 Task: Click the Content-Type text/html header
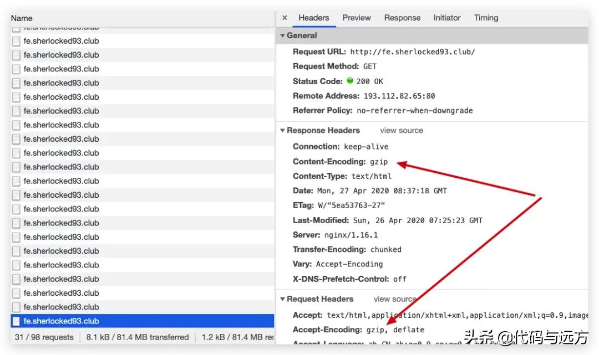tap(342, 176)
